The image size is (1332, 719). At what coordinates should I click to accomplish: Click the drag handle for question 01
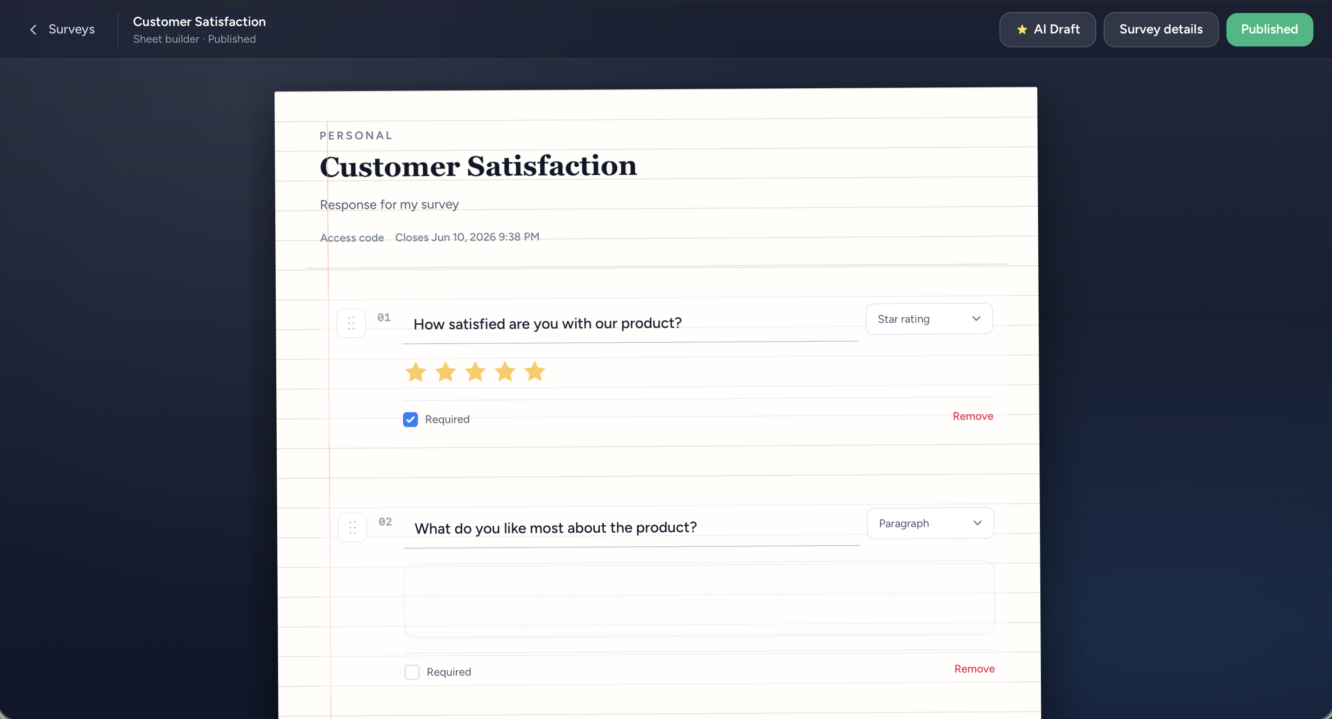[x=351, y=323]
